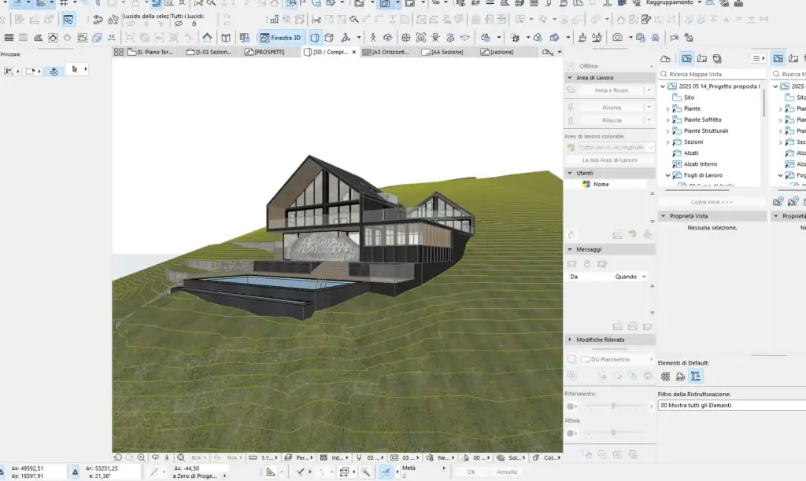
Task: Click the Fit in Window icon bottom left
Action: pos(181,457)
